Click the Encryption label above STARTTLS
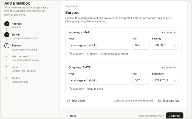 click(158, 74)
